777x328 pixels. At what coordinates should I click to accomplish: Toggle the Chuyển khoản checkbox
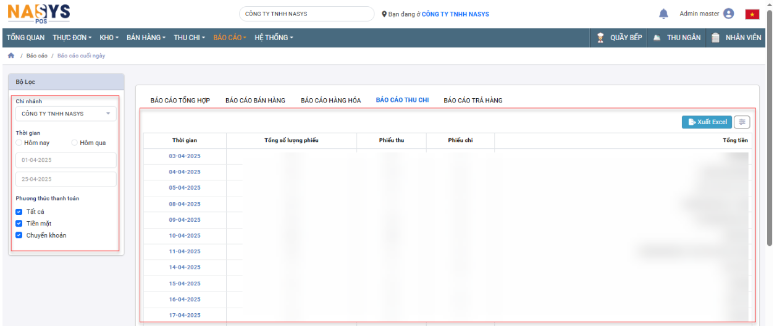click(19, 235)
